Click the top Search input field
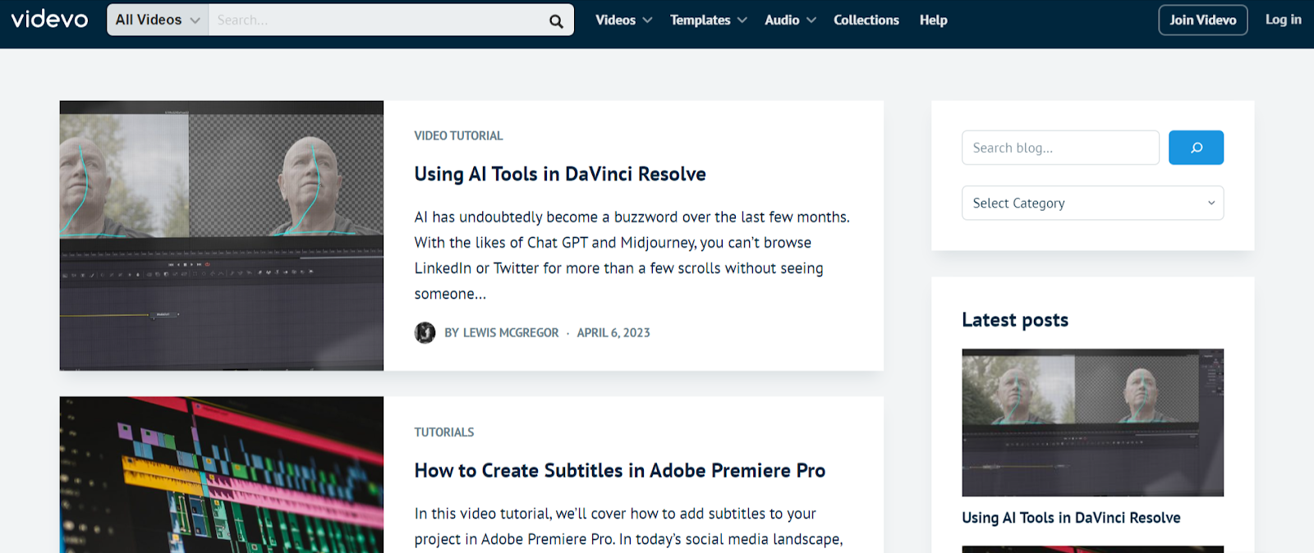Viewport: 1314px width, 553px height. point(376,20)
